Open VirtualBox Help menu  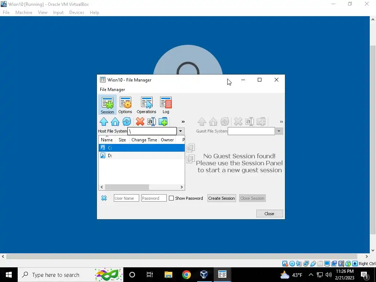[94, 12]
